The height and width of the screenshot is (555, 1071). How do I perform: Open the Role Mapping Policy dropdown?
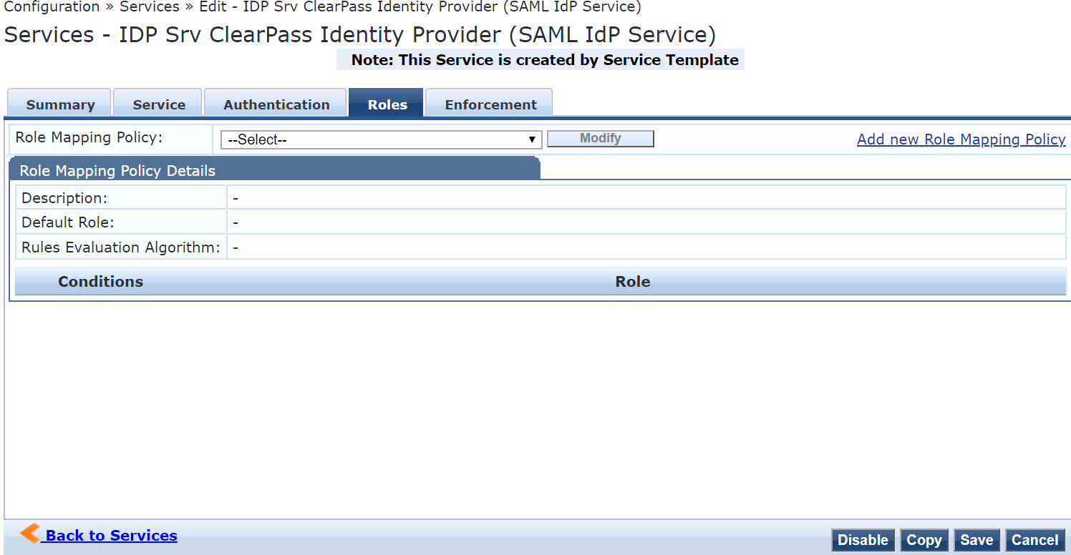[x=381, y=139]
